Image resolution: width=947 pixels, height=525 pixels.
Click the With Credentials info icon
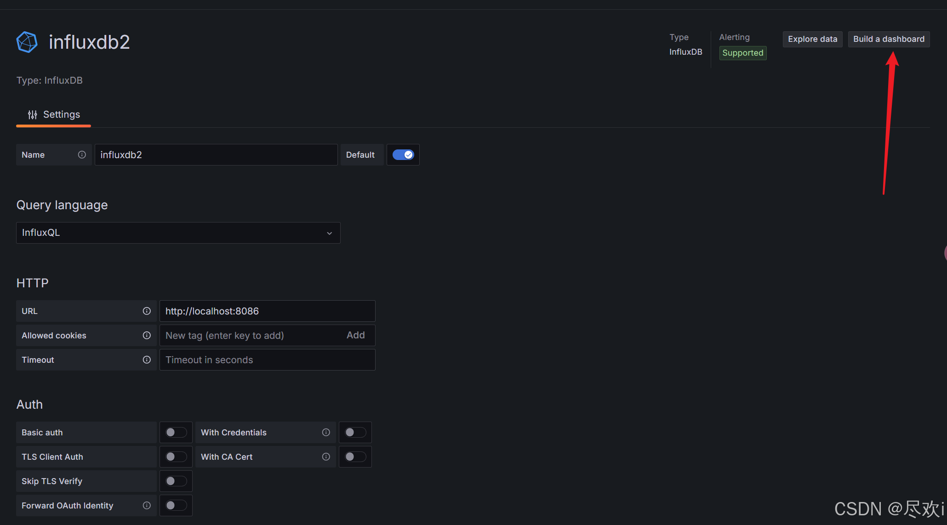pyautogui.click(x=326, y=433)
